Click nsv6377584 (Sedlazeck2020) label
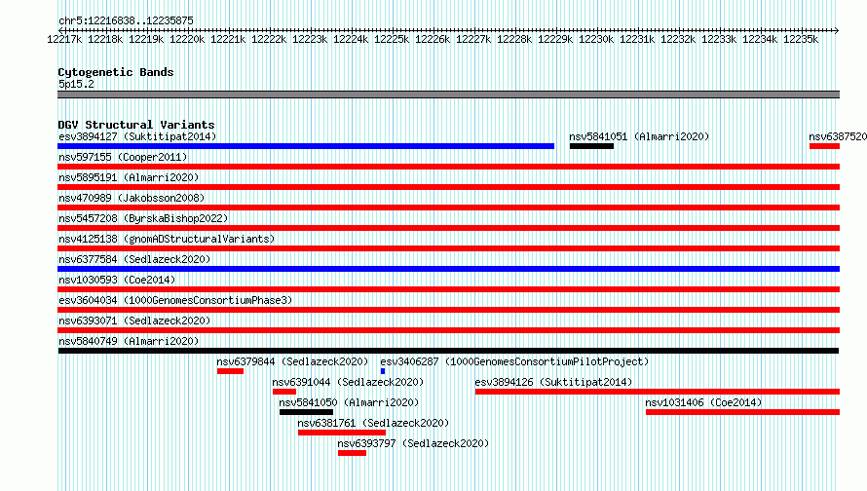This screenshot has width=867, height=491. (x=134, y=259)
